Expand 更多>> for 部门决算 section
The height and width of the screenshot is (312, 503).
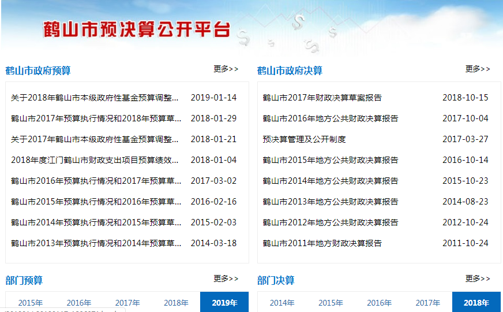(x=478, y=278)
